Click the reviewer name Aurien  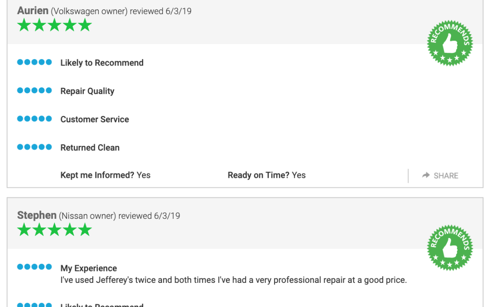(33, 10)
